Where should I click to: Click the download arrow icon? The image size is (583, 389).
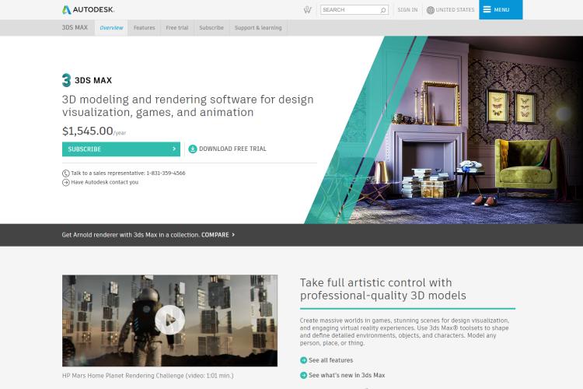point(193,149)
